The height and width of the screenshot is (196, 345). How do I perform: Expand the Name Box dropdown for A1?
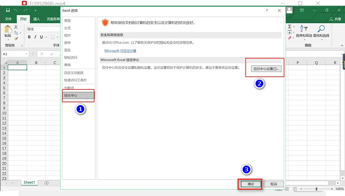(x=26, y=54)
